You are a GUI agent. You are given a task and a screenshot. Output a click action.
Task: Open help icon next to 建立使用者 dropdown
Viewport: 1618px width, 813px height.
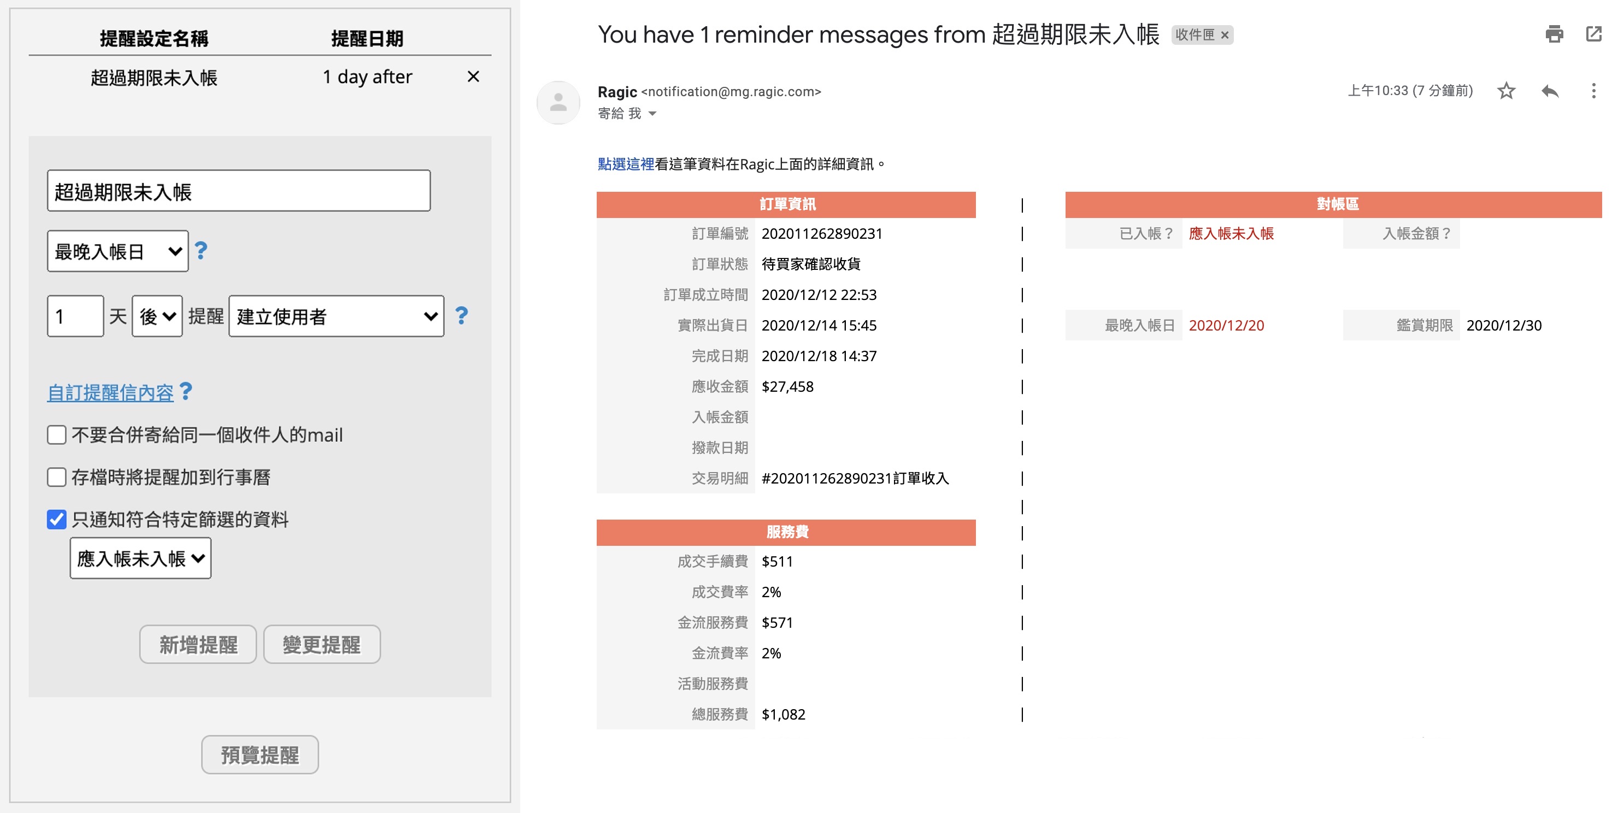click(x=462, y=315)
